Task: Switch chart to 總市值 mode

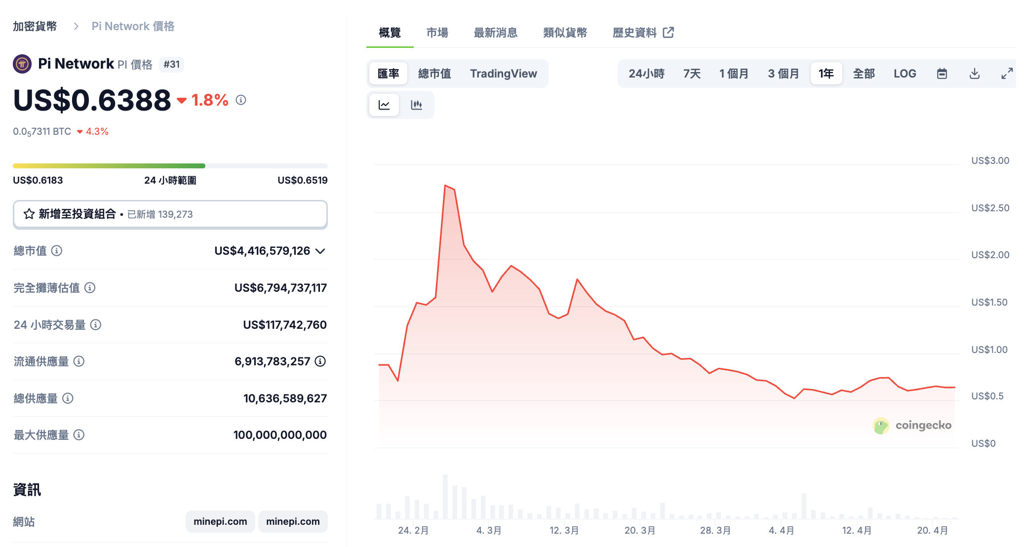Action: [433, 73]
